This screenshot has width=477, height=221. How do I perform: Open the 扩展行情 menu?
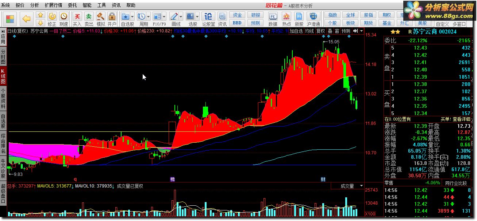53,5
